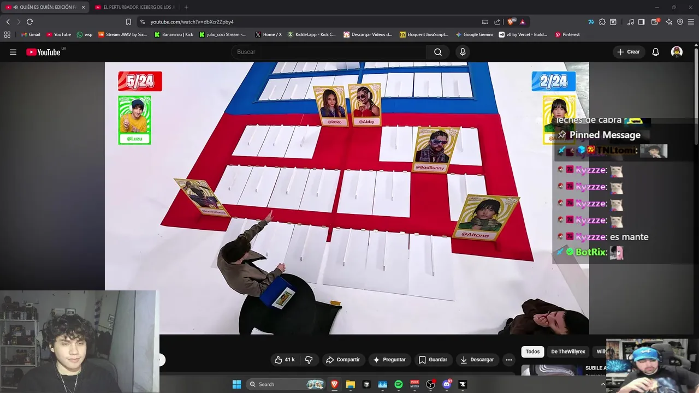Select the De TheWillyrex filter chip
Image resolution: width=699 pixels, height=393 pixels.
[x=568, y=352]
